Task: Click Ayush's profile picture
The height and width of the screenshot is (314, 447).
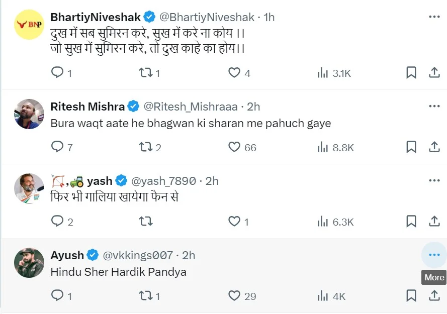Action: 29,263
